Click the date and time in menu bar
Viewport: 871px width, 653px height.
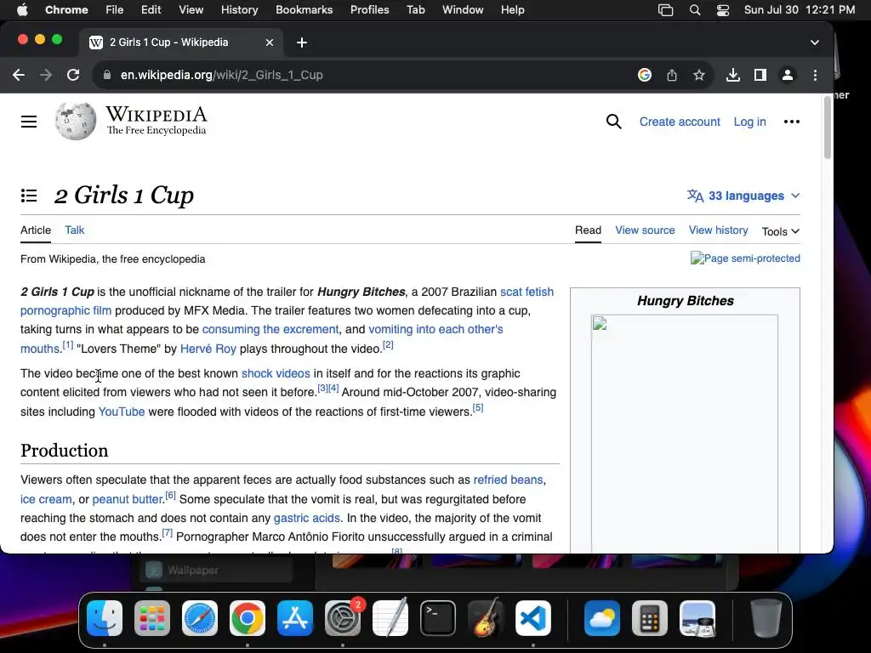pos(800,10)
